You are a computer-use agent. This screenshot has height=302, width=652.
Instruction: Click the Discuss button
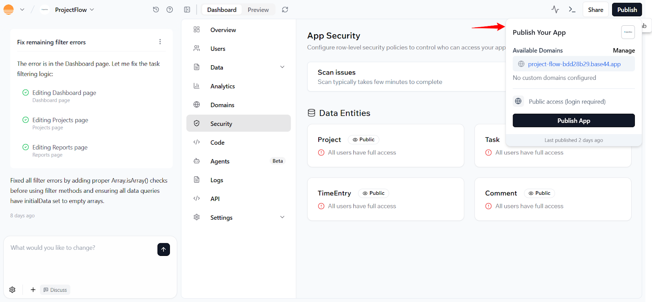(x=55, y=290)
